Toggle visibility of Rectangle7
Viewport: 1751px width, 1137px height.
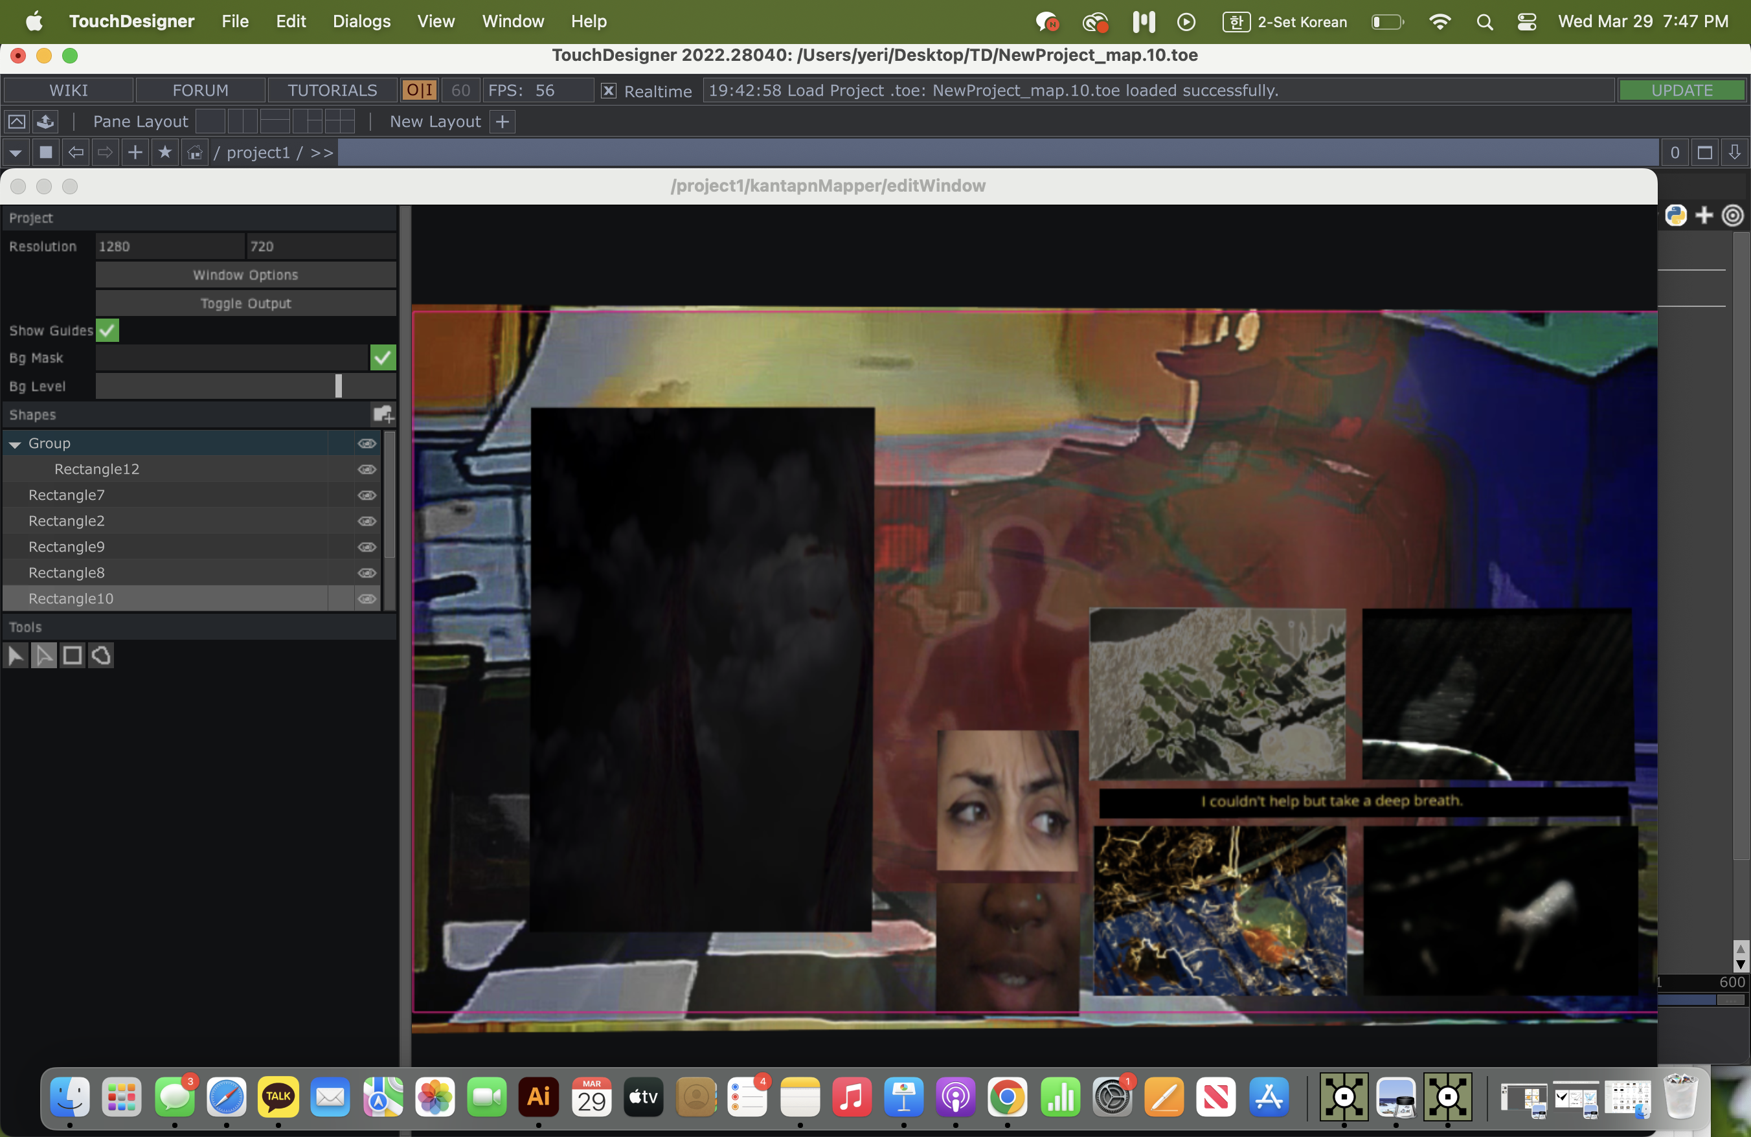[367, 495]
